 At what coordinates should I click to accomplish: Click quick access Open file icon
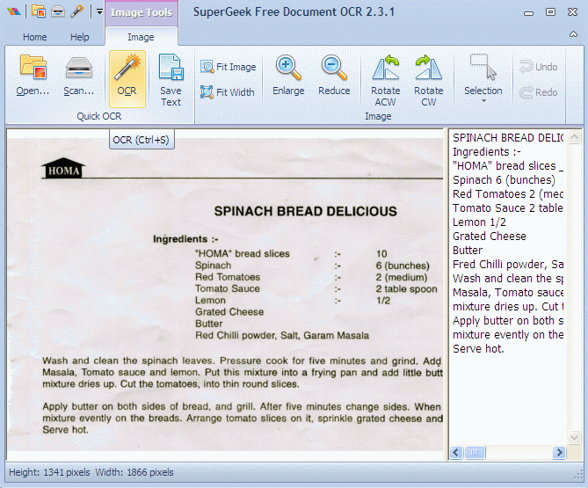tap(39, 11)
